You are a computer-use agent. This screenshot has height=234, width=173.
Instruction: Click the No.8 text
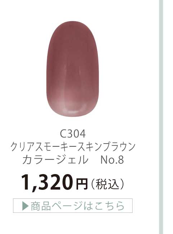112,160
